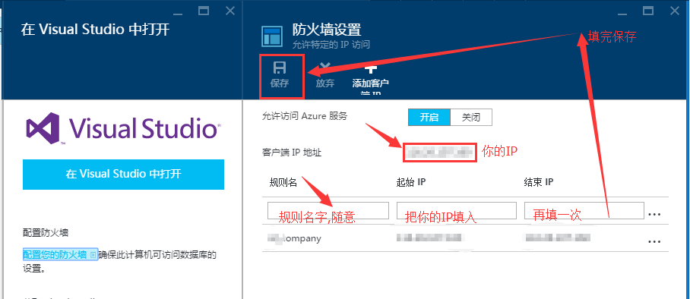Click the 配置防火墙 heading text
Viewport: 690px width, 299px height.
[x=46, y=233]
